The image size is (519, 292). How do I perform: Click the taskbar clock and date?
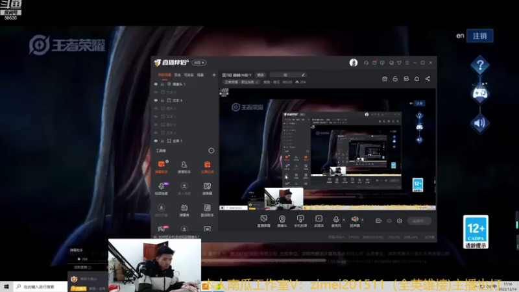pyautogui.click(x=509, y=287)
